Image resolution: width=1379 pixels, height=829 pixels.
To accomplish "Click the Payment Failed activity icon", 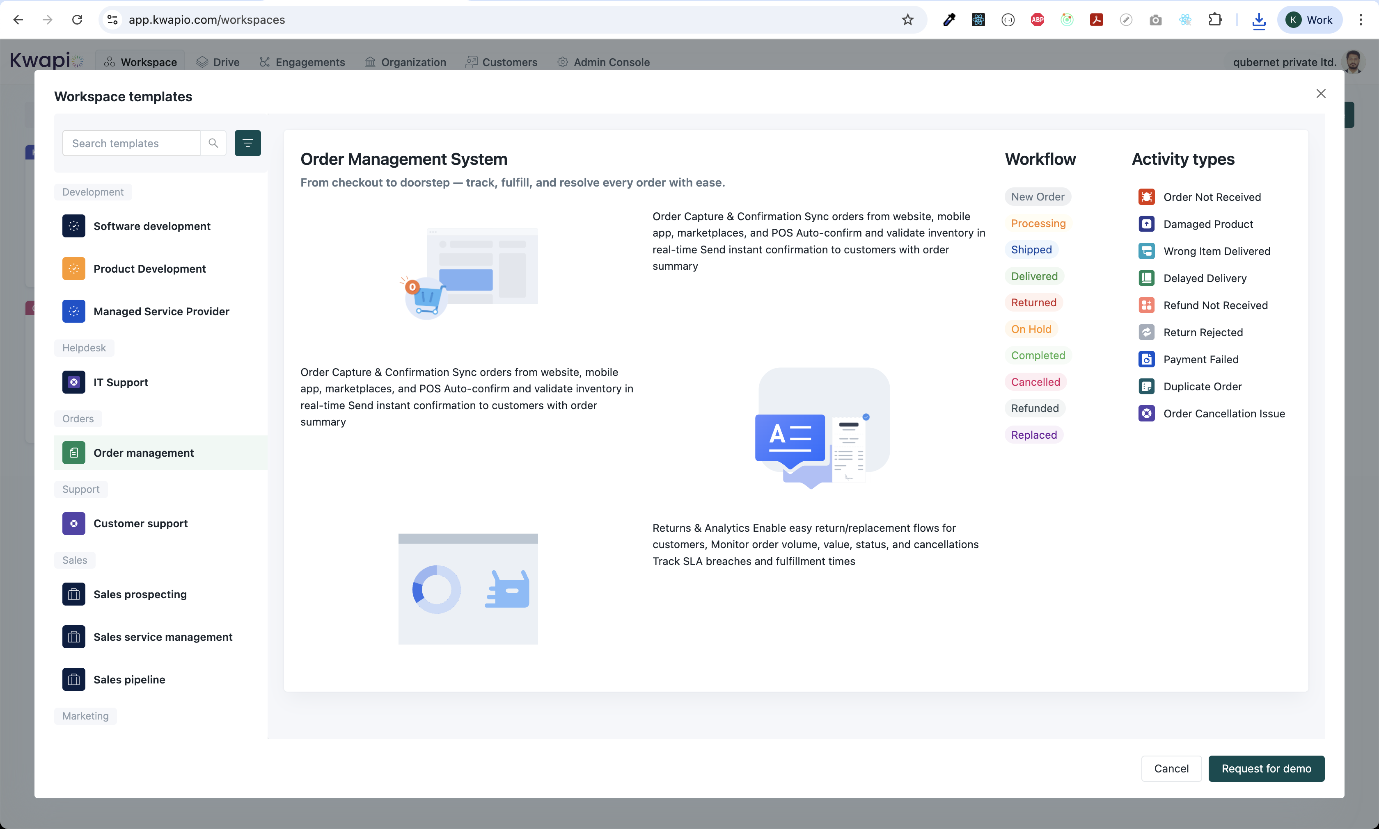I will pos(1146,360).
